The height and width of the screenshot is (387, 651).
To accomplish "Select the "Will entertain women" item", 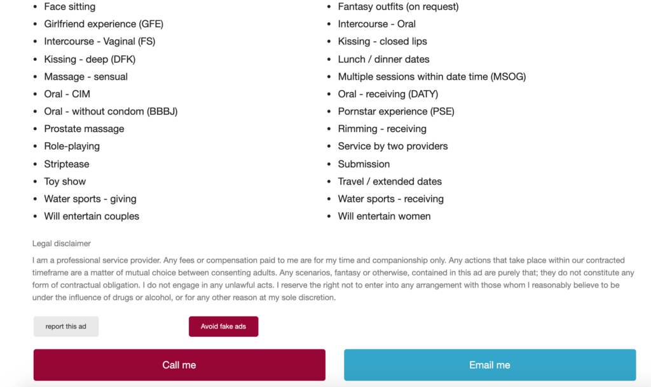I will point(384,216).
